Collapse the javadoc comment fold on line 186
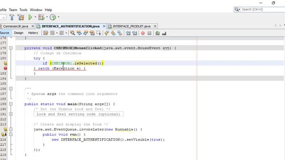This screenshot has height=160, width=285. pyautogui.click(x=11, y=89)
